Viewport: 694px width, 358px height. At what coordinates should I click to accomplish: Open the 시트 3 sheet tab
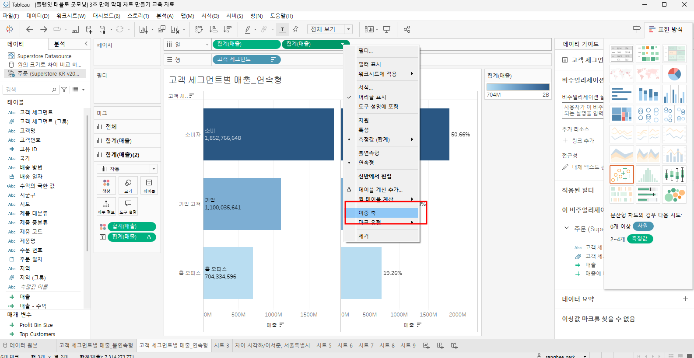click(222, 345)
